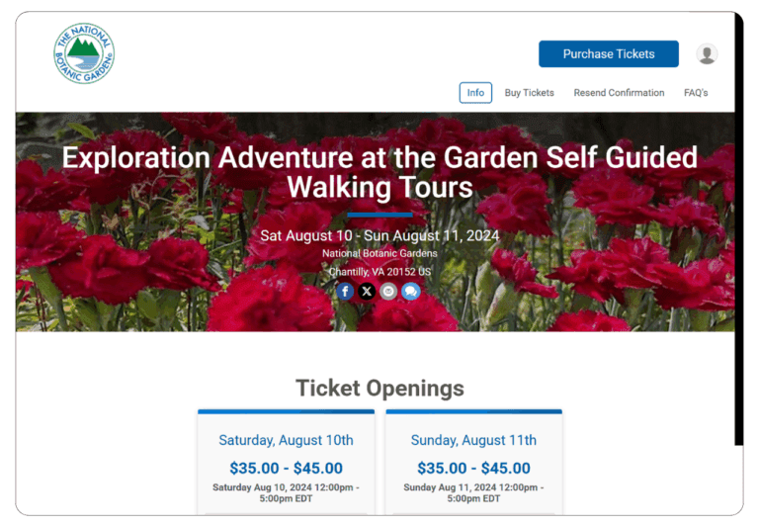Screen dimensions: 759x527
Task: Share event on Facebook
Action: coord(345,291)
